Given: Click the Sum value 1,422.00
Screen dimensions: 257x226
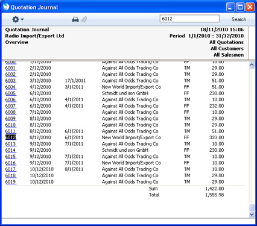Looking at the screenshot, I should [215, 189].
